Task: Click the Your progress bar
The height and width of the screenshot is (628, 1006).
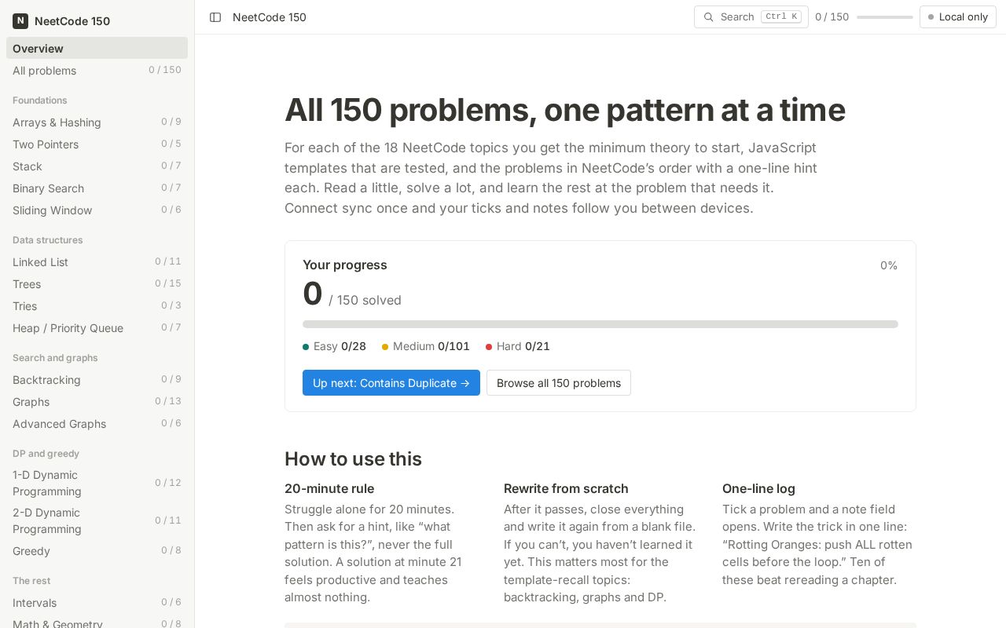Action: (x=600, y=324)
